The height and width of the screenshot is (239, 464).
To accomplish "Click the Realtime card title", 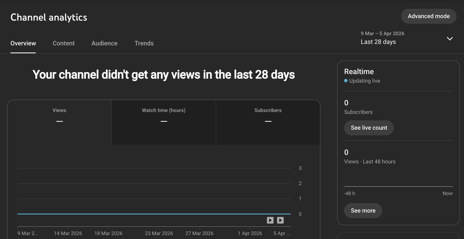I will [x=359, y=72].
